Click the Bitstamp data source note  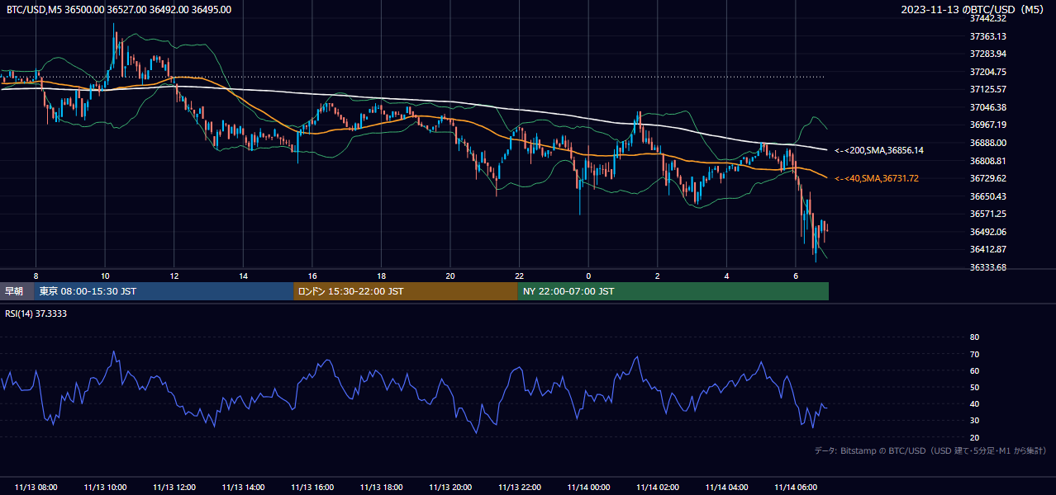pos(930,450)
